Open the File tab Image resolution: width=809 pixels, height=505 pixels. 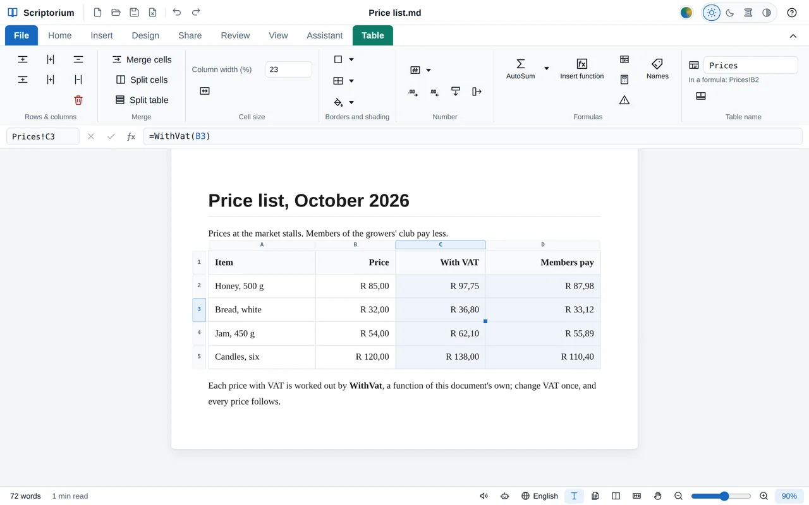coord(21,35)
